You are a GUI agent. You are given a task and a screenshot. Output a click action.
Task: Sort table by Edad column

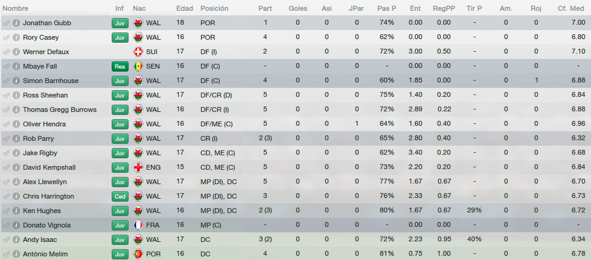[x=184, y=8]
